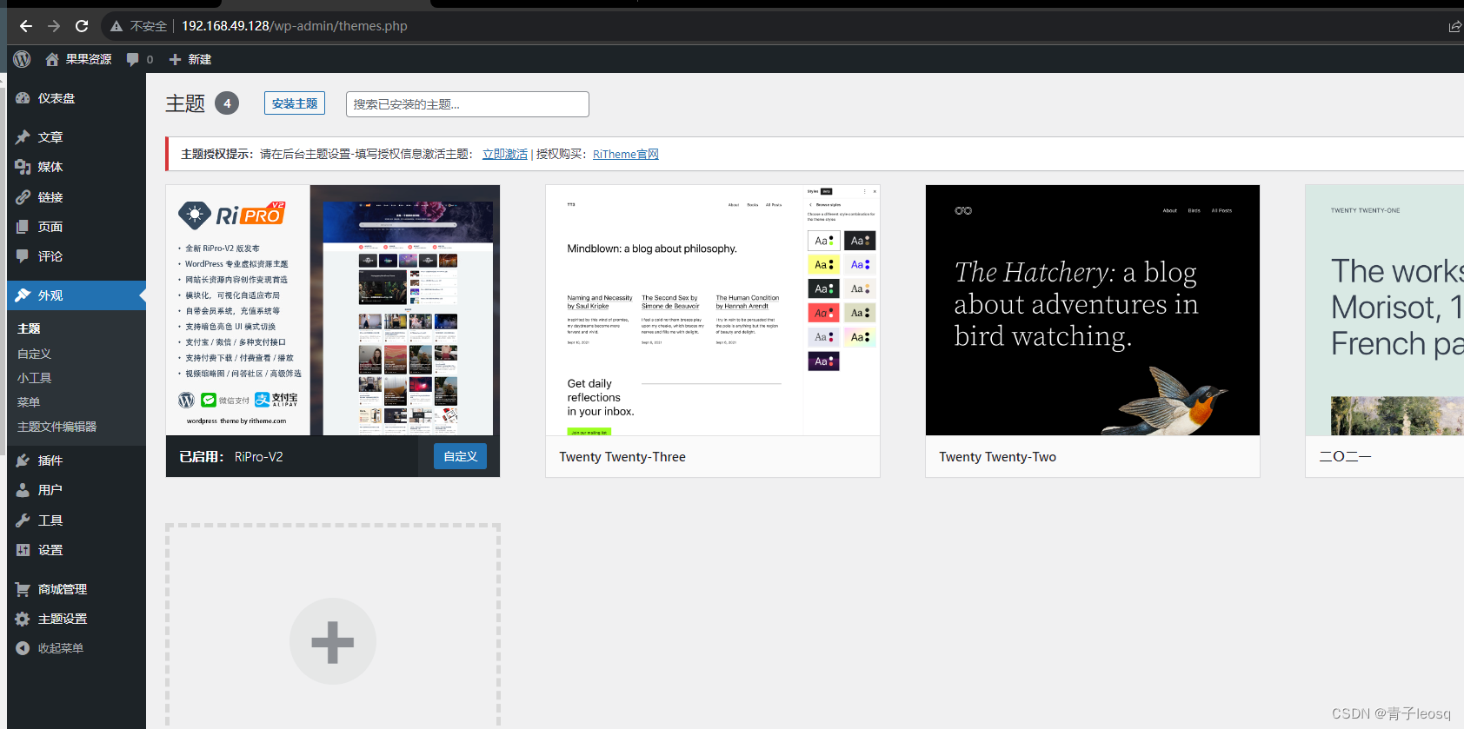
Task: Open the RiTheme官网 link
Action: [626, 154]
